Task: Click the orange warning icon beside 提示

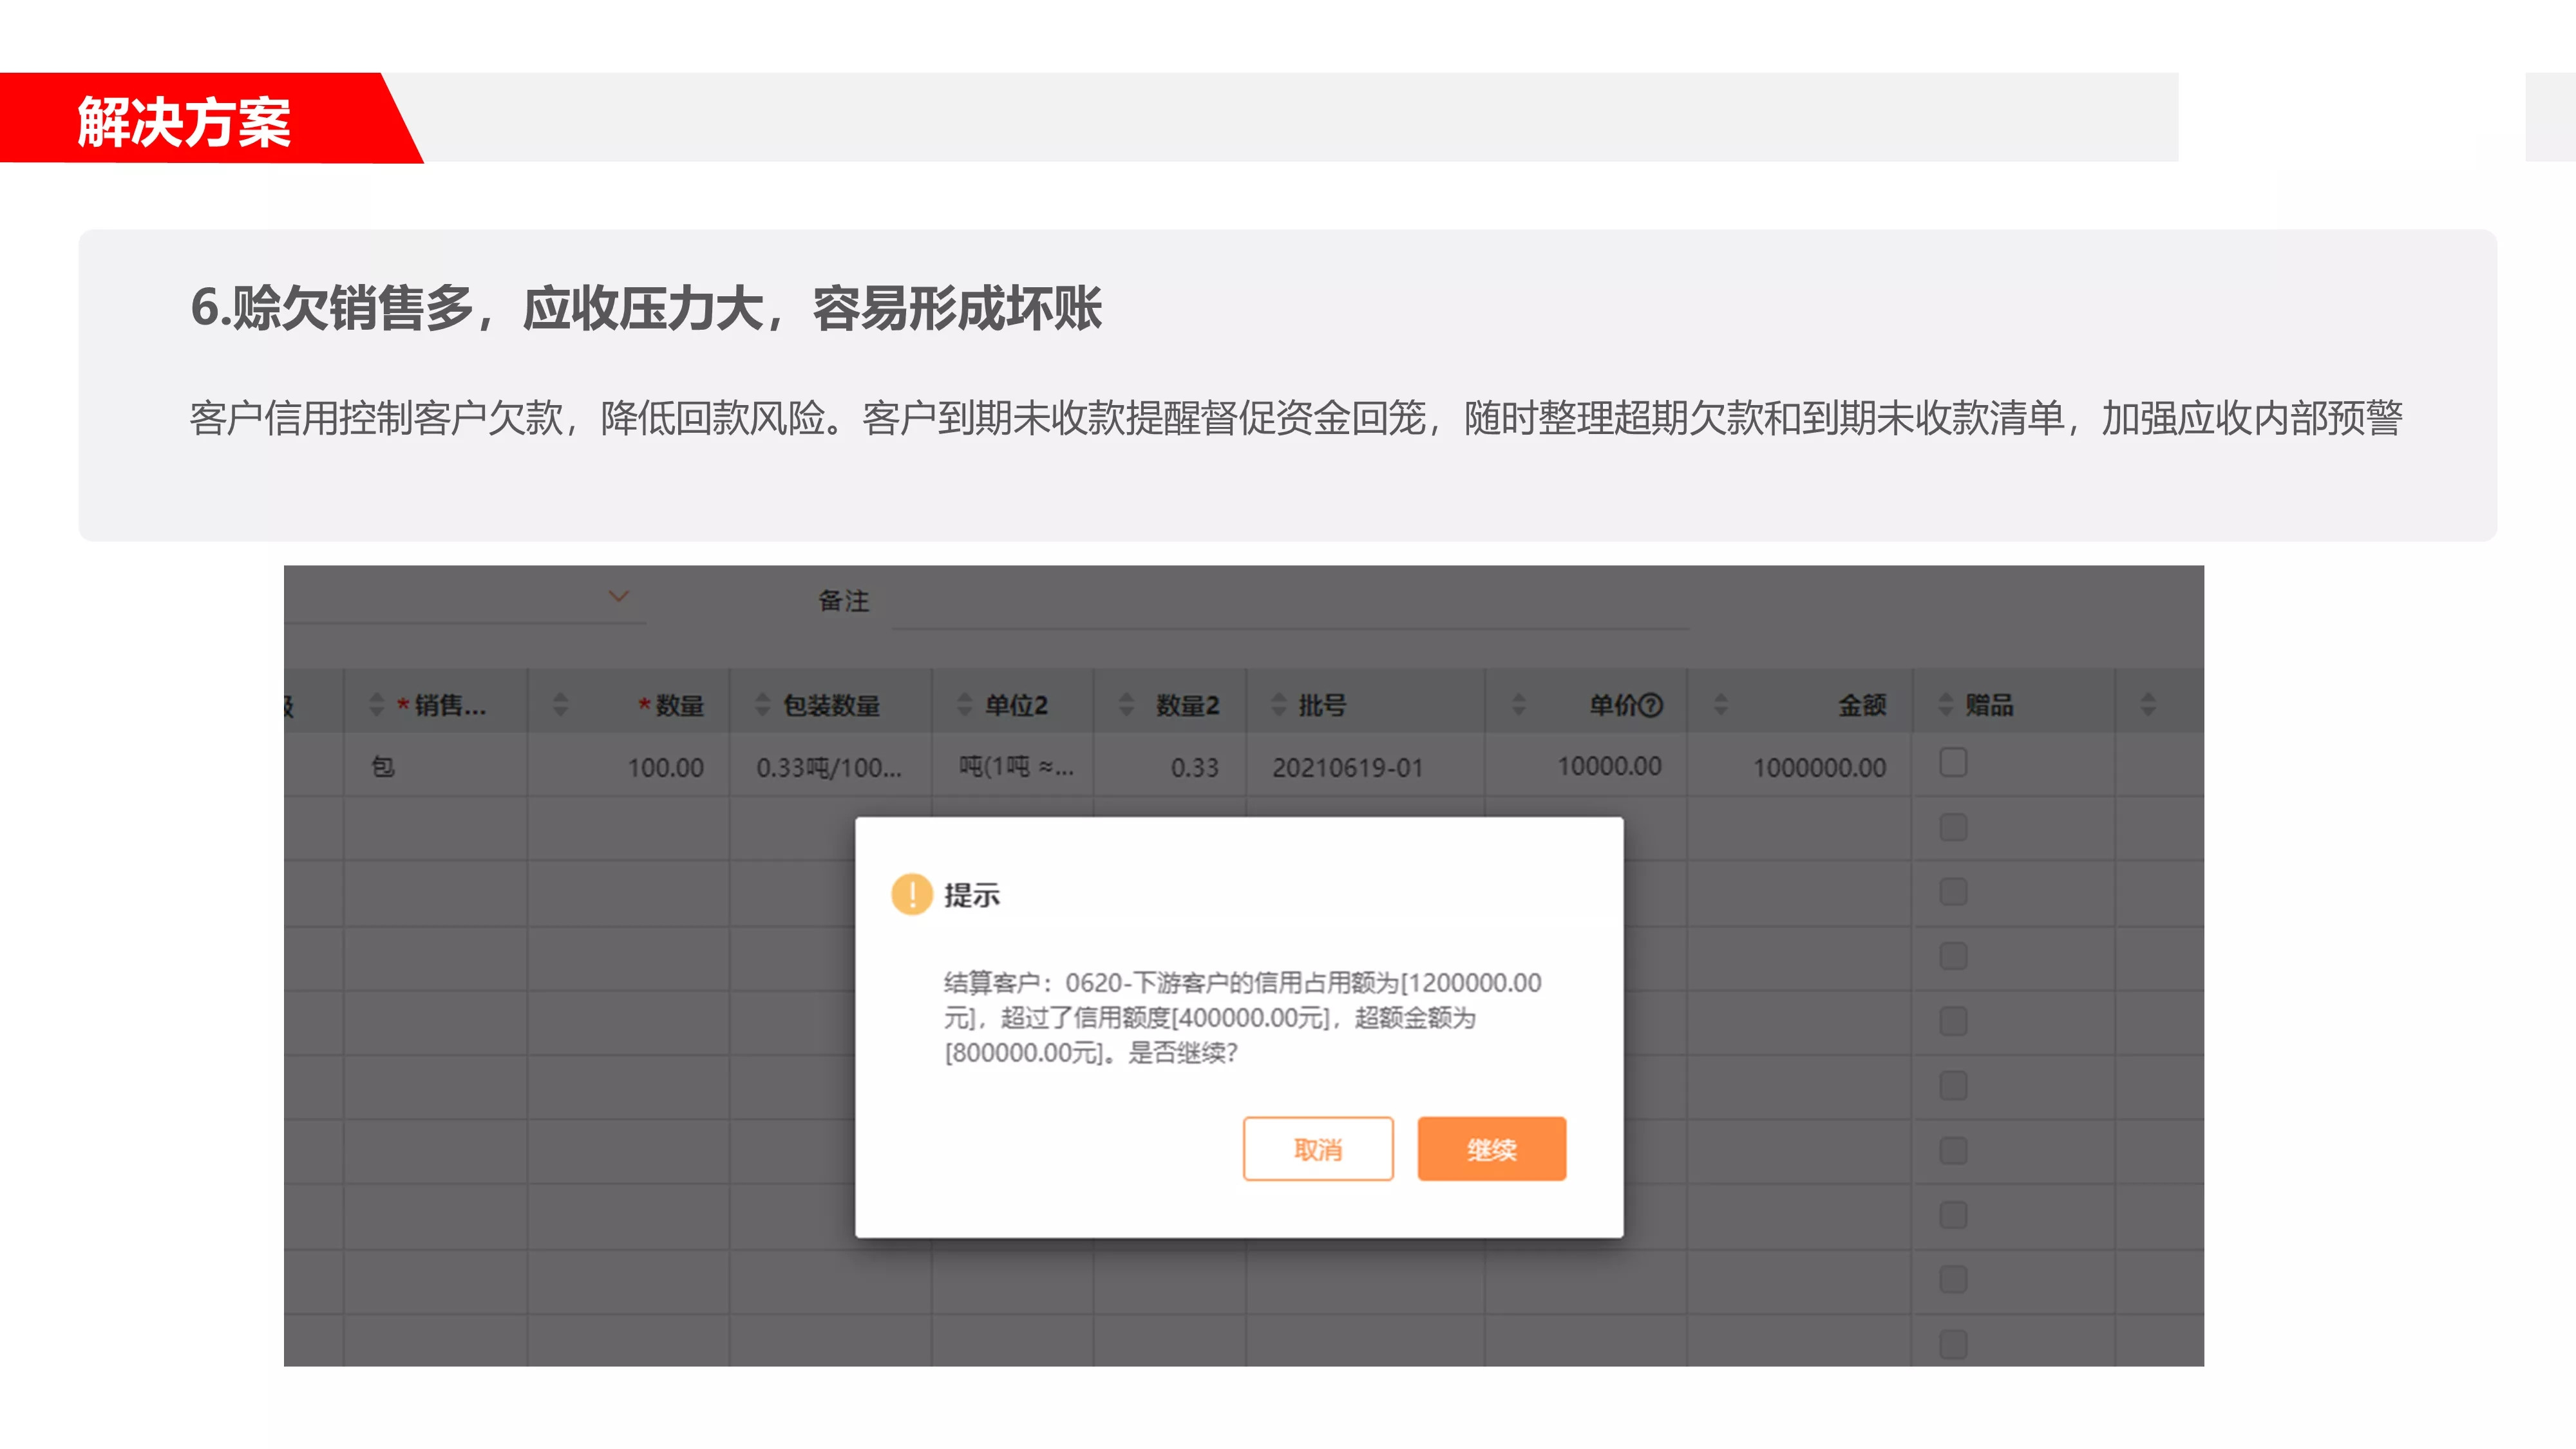Action: (911, 894)
